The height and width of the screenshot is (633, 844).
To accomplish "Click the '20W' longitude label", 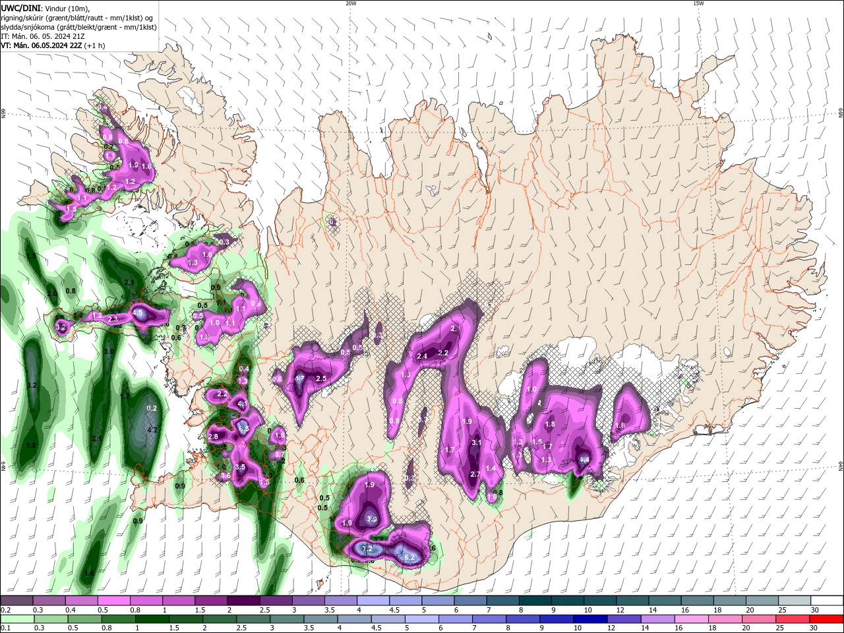I will tap(351, 3).
